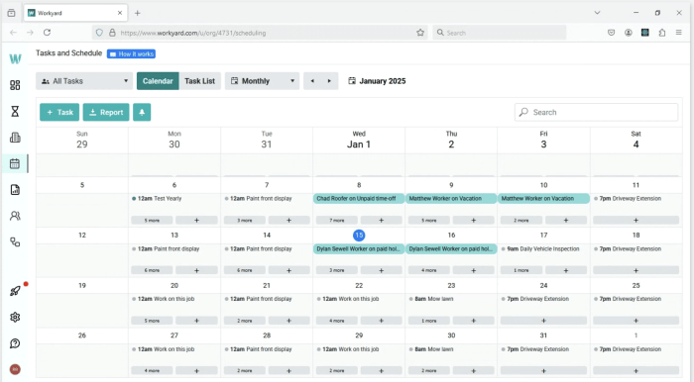This screenshot has height=382, width=694.
Task: Go to the next month arrow
Action: click(329, 81)
